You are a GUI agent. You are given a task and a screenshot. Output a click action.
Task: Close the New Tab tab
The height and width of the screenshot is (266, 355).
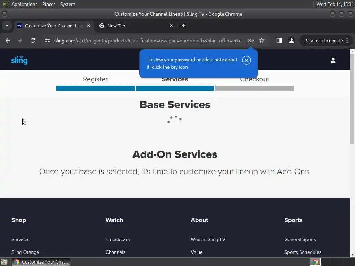(x=171, y=26)
